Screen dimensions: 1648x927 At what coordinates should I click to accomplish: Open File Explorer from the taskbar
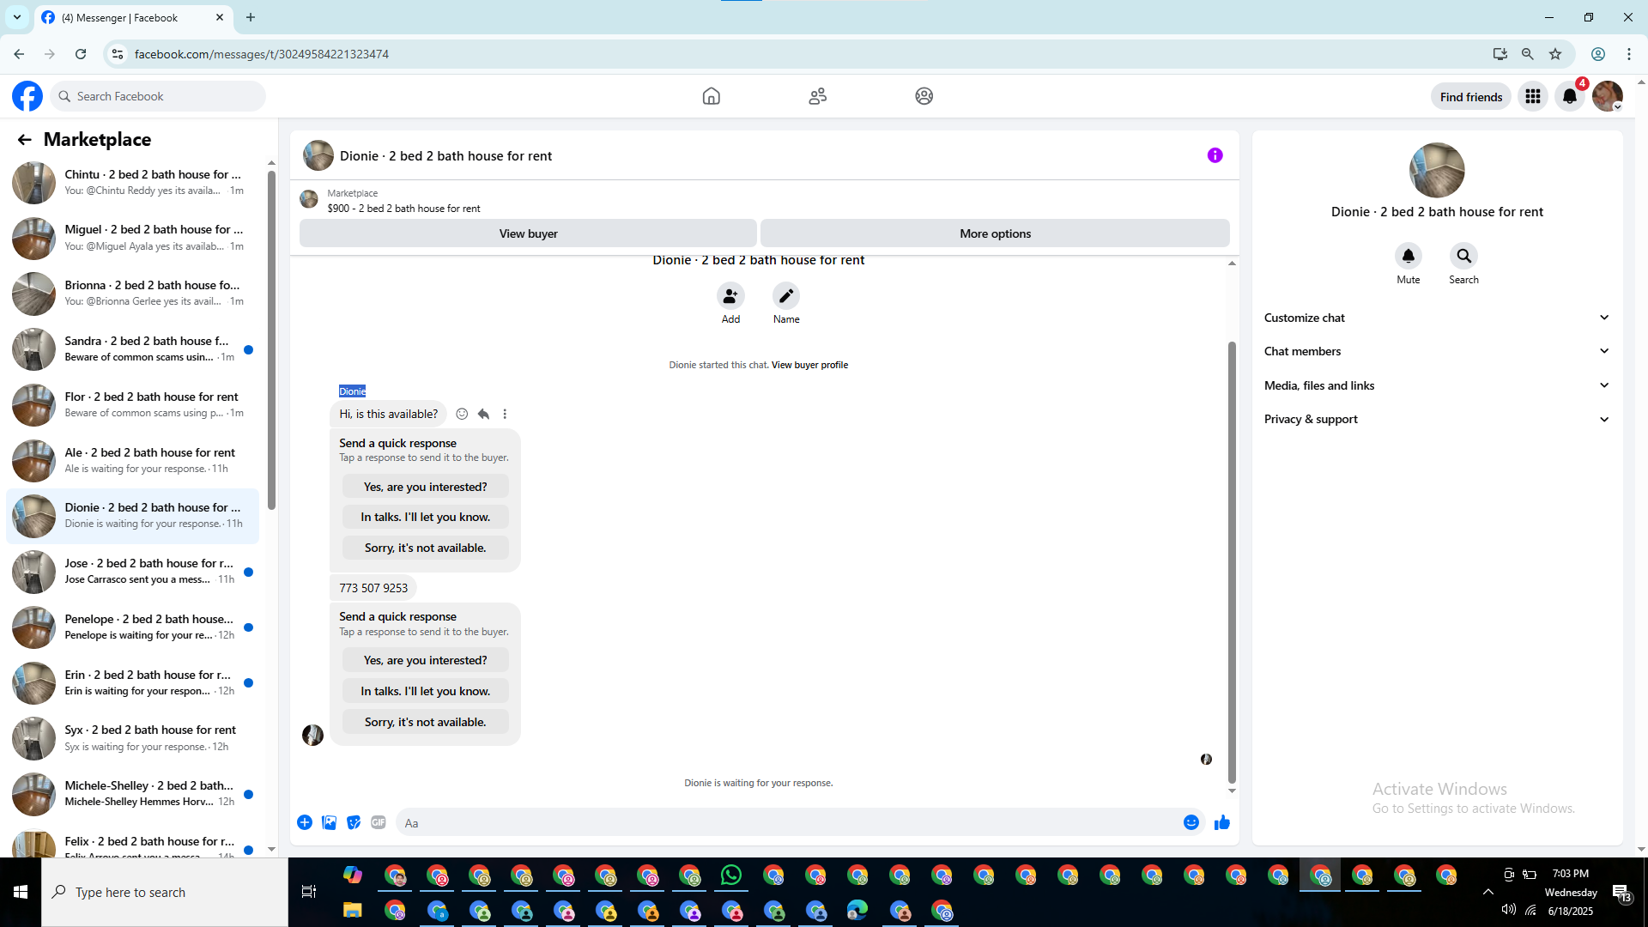(x=353, y=910)
